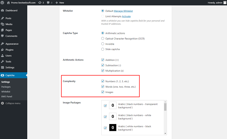Click Howdy, admin account text
The image size is (227, 139).
click(x=215, y=3)
